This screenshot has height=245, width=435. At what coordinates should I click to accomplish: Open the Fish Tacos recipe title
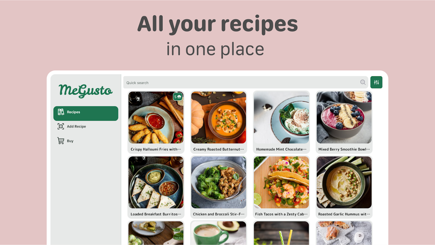coord(281,214)
